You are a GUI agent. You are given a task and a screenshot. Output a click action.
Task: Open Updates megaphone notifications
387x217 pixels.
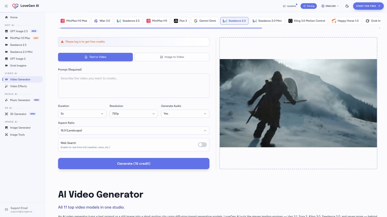tap(289, 6)
